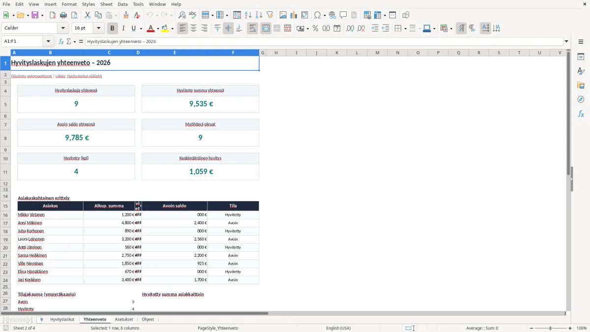The height and width of the screenshot is (332, 590).
Task: Open Print Preview via toolbar icon
Action: coord(74,15)
